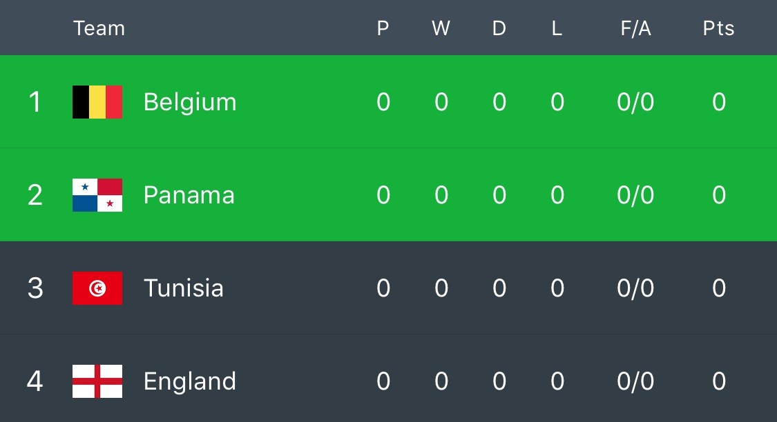Sort by the Pts column header
Image resolution: width=777 pixels, height=422 pixels.
718,28
